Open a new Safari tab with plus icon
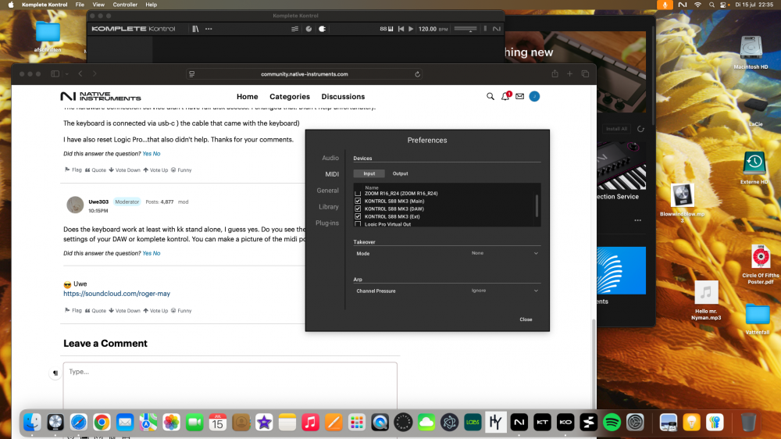 coord(570,73)
